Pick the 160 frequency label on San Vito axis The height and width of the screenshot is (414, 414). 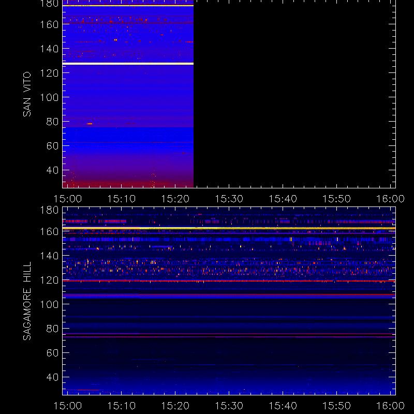49,24
